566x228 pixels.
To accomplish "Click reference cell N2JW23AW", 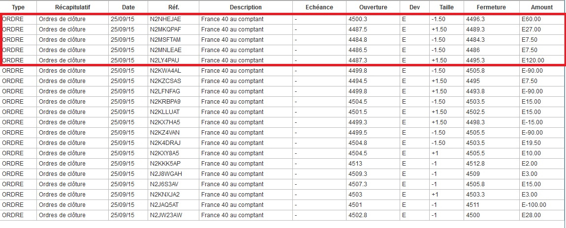I will coord(166,215).
